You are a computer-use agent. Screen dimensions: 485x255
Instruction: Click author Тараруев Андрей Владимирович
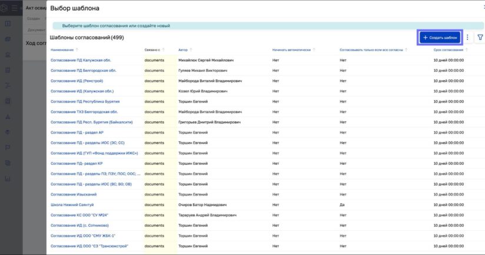207,215
